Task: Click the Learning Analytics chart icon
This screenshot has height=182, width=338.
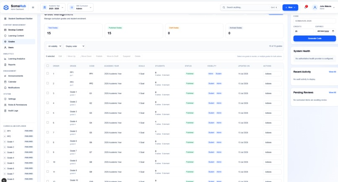Action: pyautogui.click(x=5, y=59)
